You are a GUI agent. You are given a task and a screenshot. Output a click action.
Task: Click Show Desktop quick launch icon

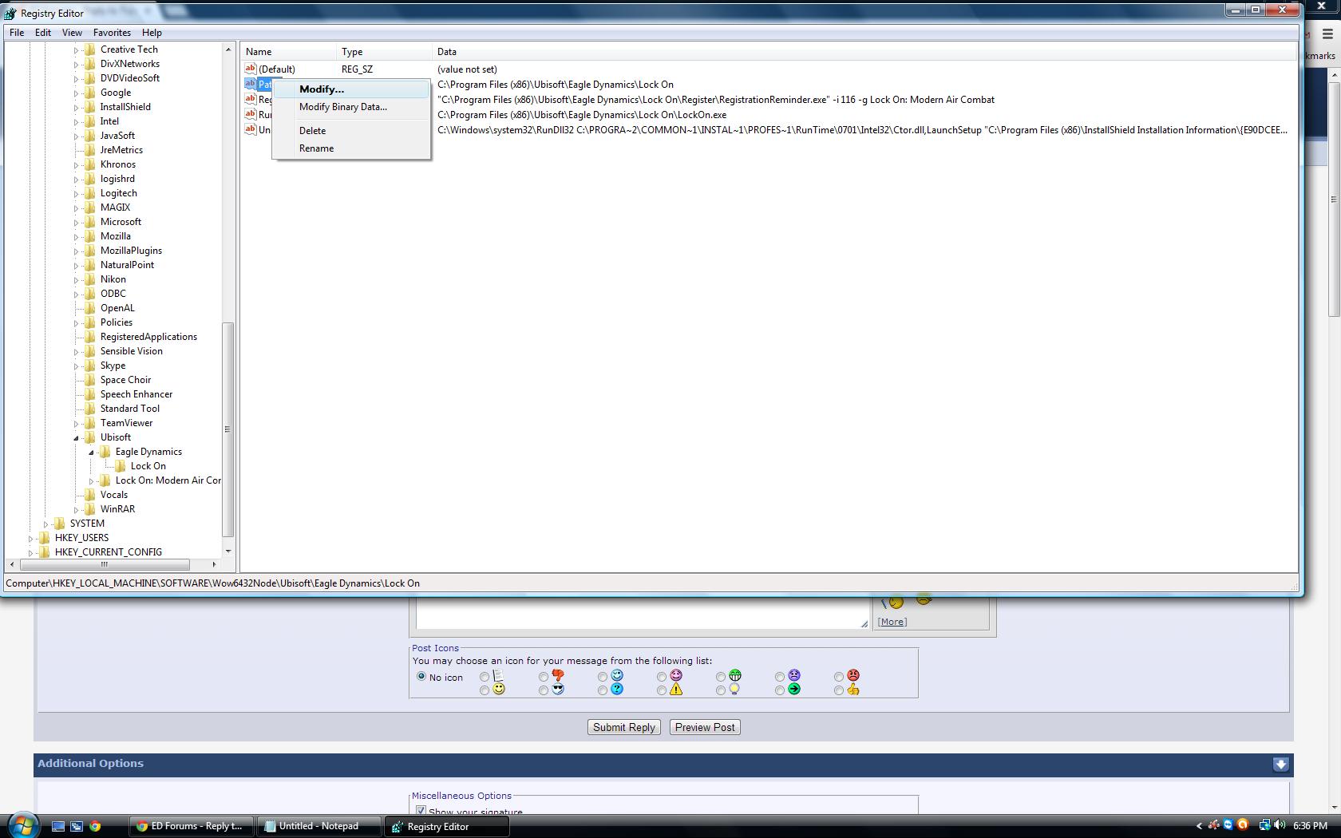click(x=58, y=826)
